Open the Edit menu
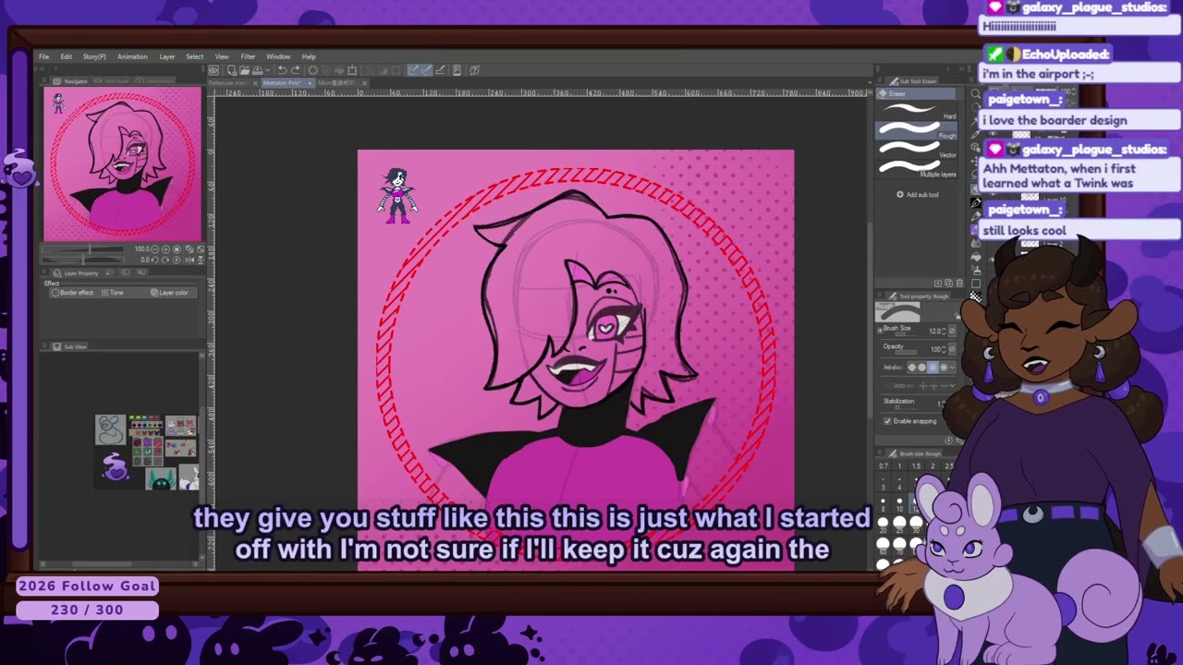Viewport: 1183px width, 665px height. (x=67, y=56)
